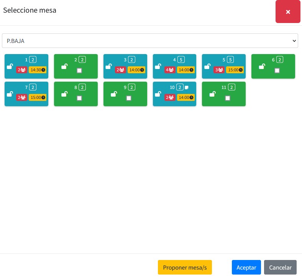Click the 3 guests badge on table 5
Image resolution: width=302 pixels, height=278 pixels.
(x=219, y=70)
